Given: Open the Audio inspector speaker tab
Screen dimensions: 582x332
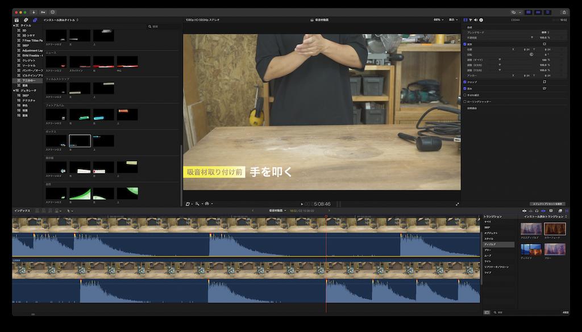Looking at the screenshot, I should pos(476,20).
